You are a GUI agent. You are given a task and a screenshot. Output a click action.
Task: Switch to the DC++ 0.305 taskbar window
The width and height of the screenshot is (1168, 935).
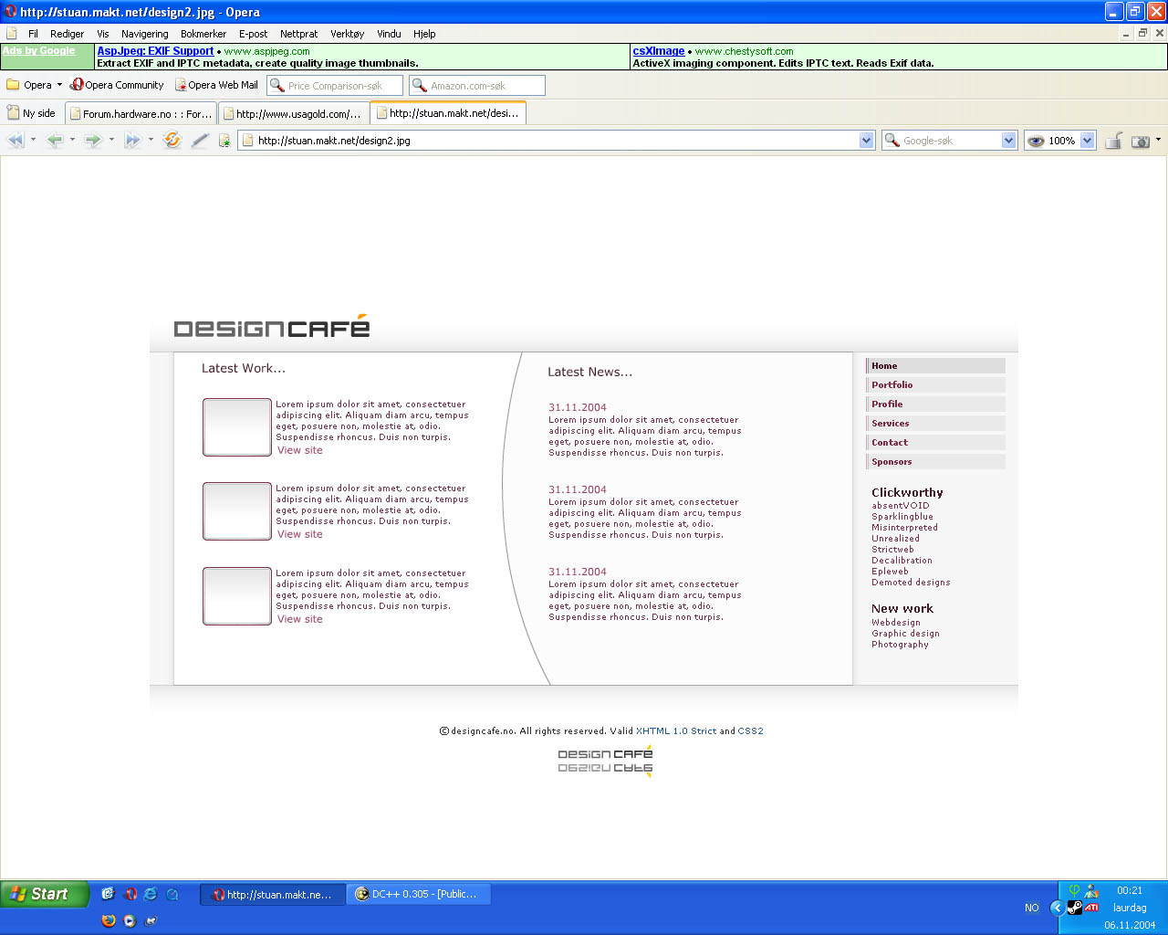418,895
